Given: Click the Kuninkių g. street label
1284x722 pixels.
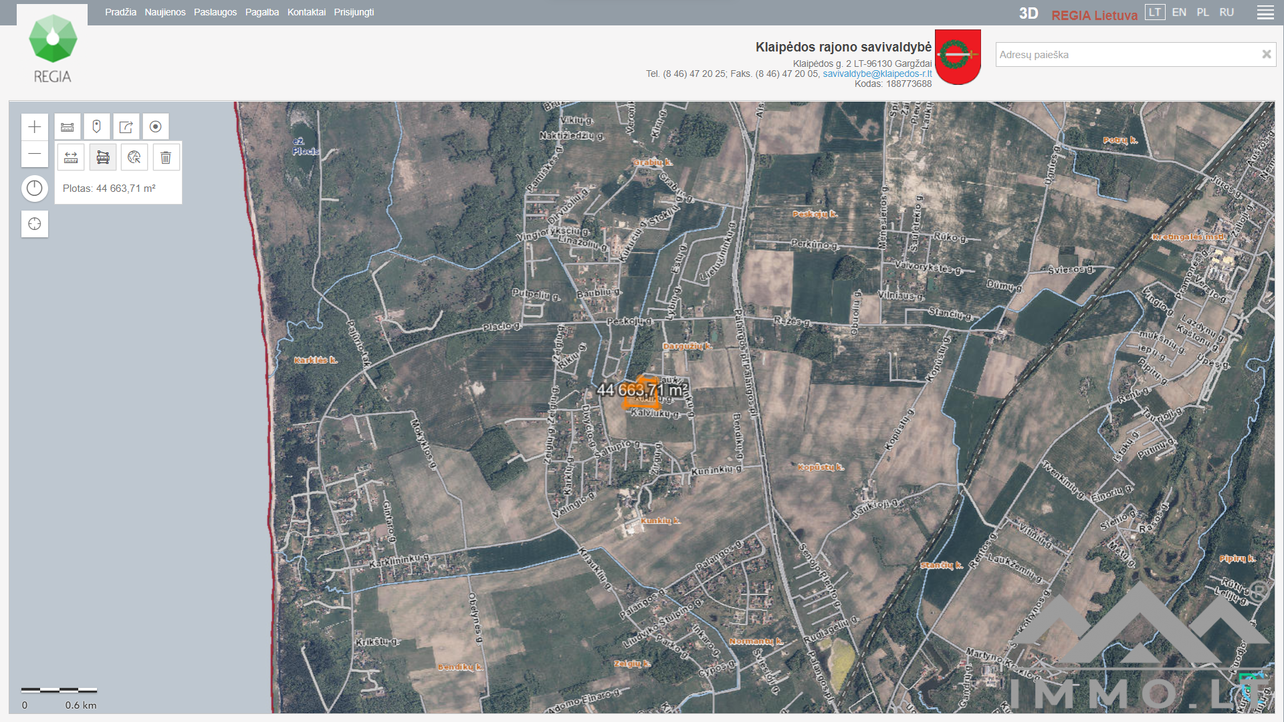Looking at the screenshot, I should pyautogui.click(x=717, y=471).
